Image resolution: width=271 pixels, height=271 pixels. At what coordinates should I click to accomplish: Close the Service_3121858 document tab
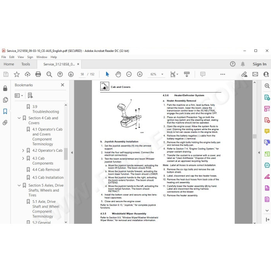[78, 64]
